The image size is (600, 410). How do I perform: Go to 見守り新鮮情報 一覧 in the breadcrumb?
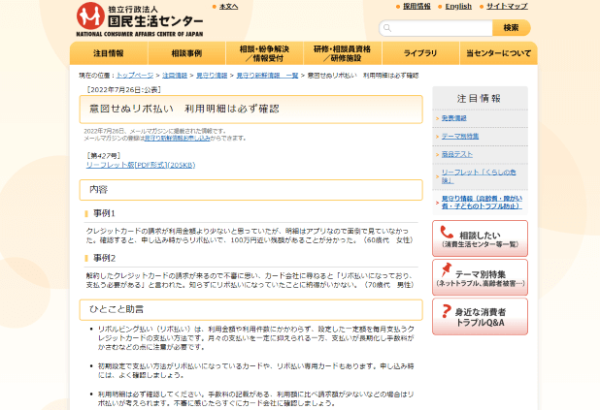267,76
